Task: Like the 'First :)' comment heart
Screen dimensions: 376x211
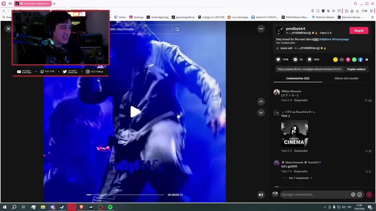Action: [x=366, y=151]
